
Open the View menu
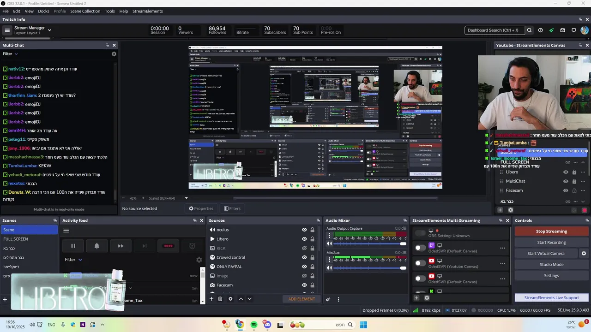tap(29, 11)
